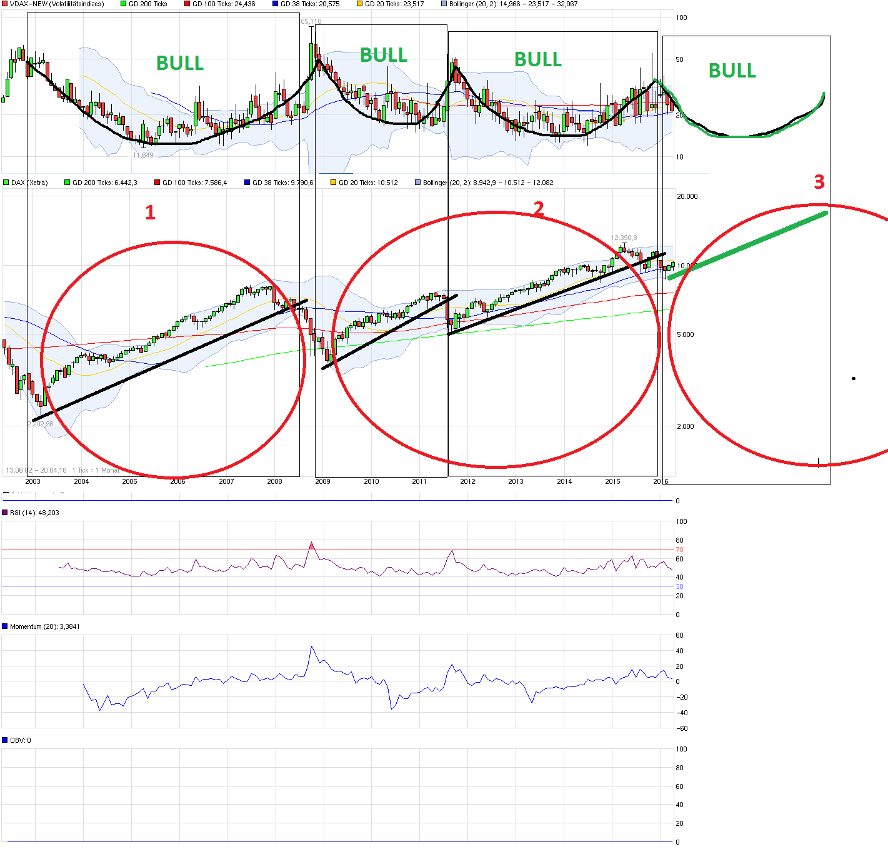Toggle visibility of the Bollinger bands on DAX chart
The height and width of the screenshot is (849, 888).
(417, 182)
